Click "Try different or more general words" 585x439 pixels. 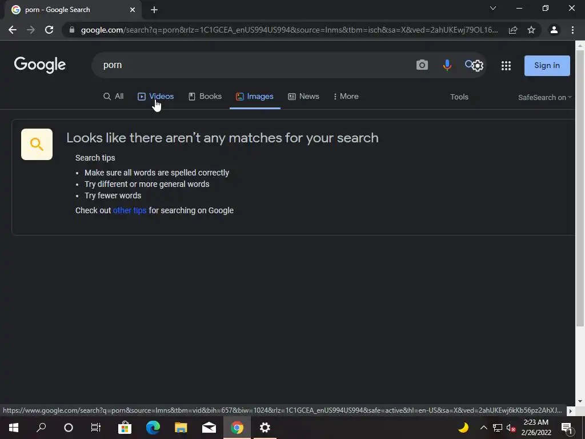[x=147, y=185]
